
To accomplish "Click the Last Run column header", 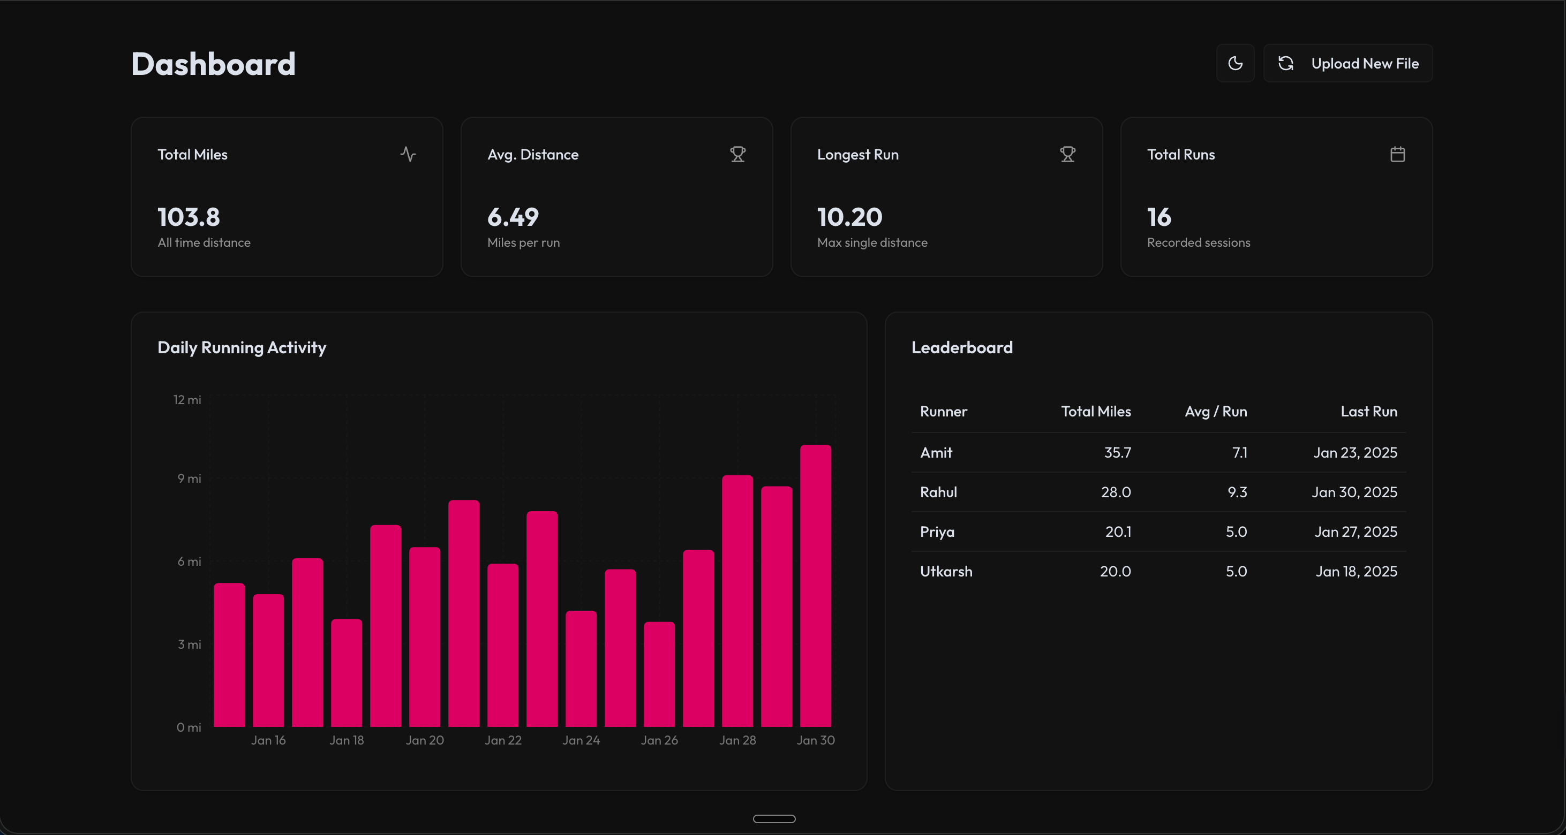I will coord(1368,412).
